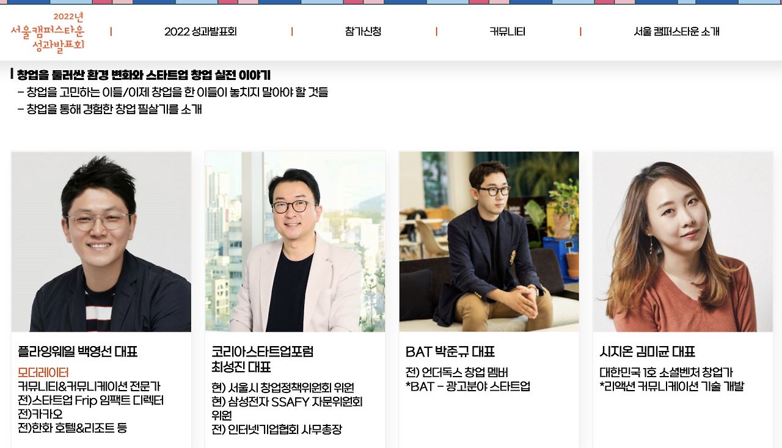Select the 플라잉웨일 백영선 대표 name

click(x=78, y=352)
